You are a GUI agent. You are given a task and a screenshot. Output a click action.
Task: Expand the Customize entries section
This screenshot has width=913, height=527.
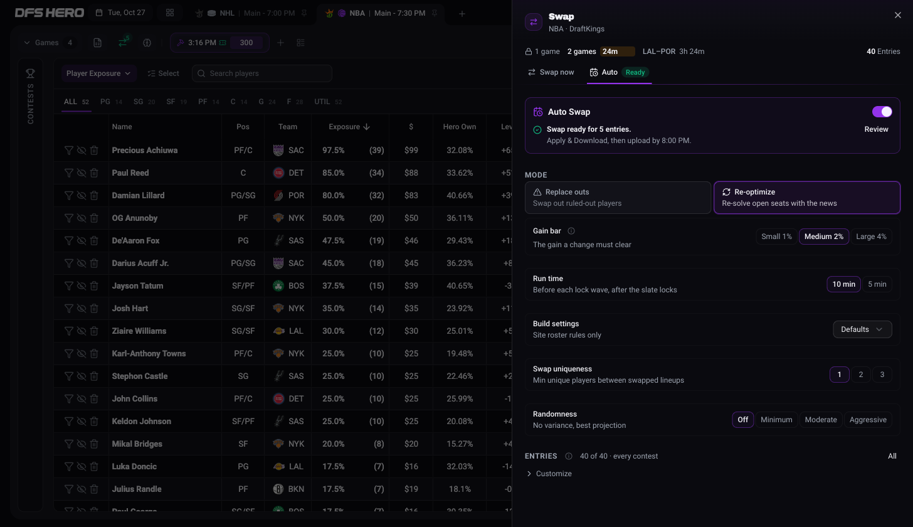click(x=549, y=474)
